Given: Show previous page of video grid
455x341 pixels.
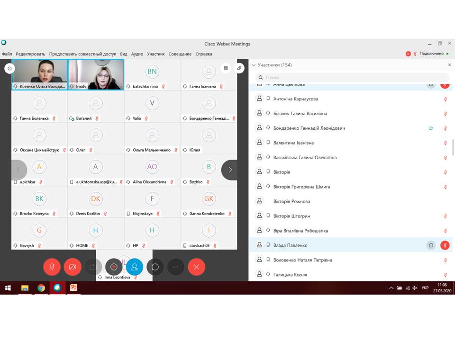Looking at the screenshot, I should [x=19, y=170].
